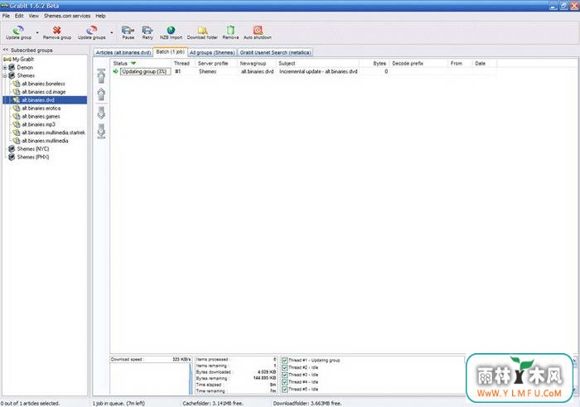Click the Shemes (PHX) server icon

pos(12,157)
